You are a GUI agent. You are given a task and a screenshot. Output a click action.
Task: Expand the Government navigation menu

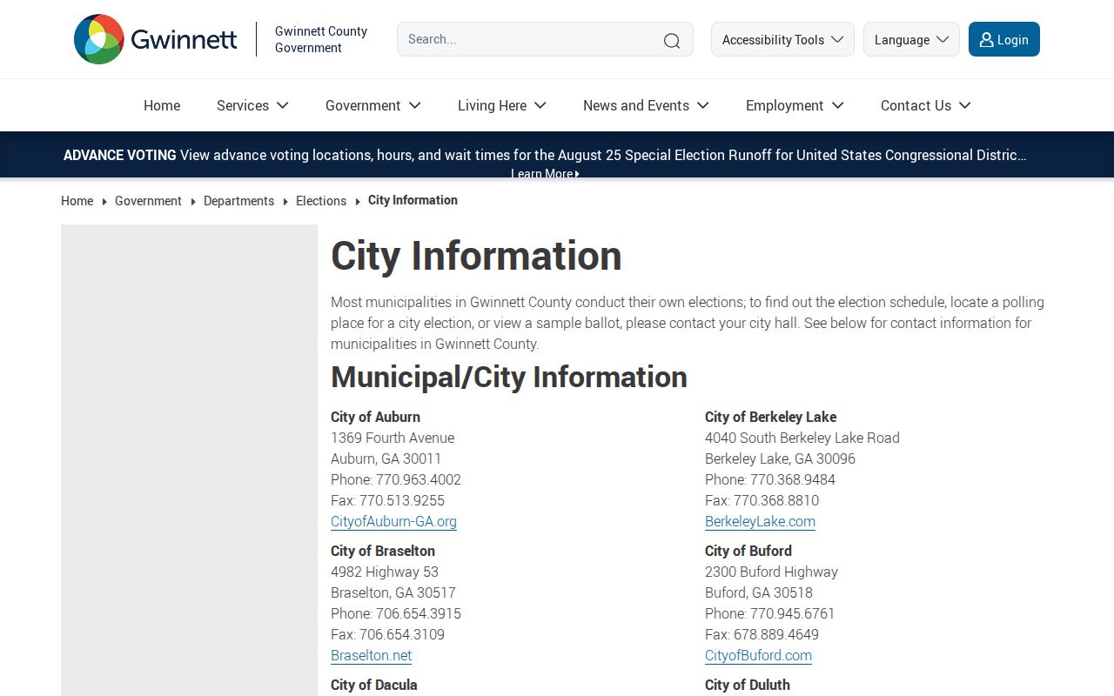pos(373,105)
